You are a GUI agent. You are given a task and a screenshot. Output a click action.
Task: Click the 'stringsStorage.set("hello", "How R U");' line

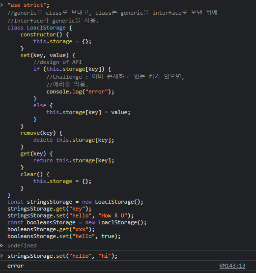tap(70, 215)
